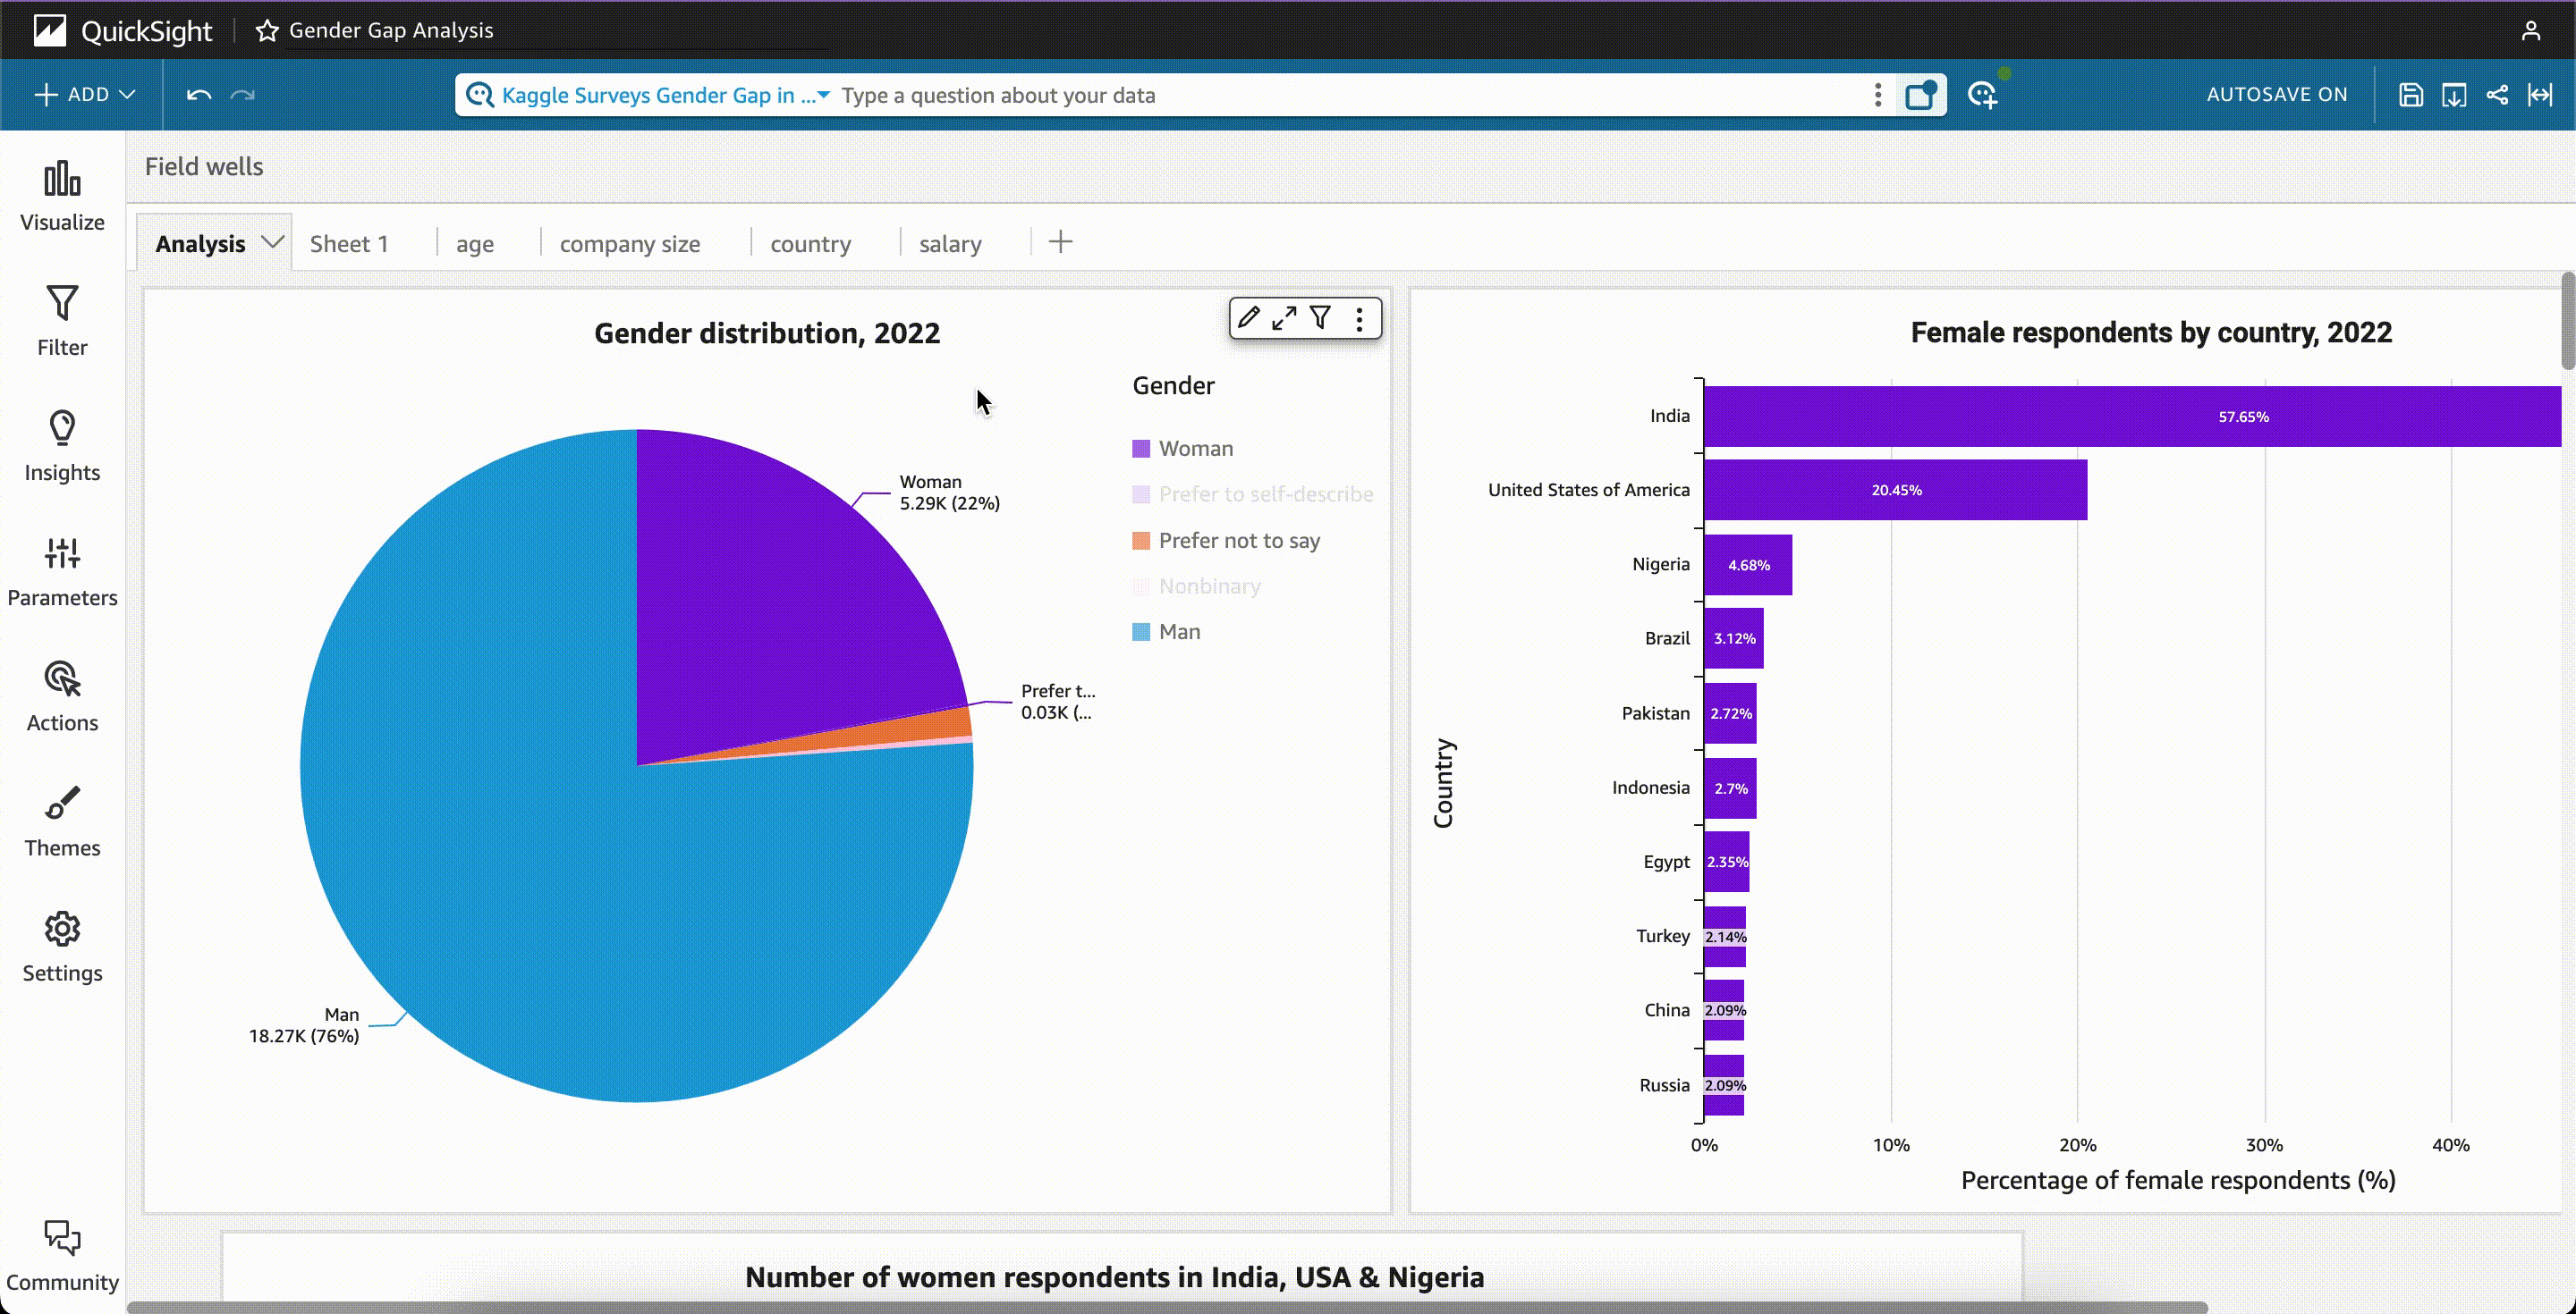Viewport: 2576px width, 1314px height.
Task: Expand the ADD dropdown menu
Action: pos(85,95)
